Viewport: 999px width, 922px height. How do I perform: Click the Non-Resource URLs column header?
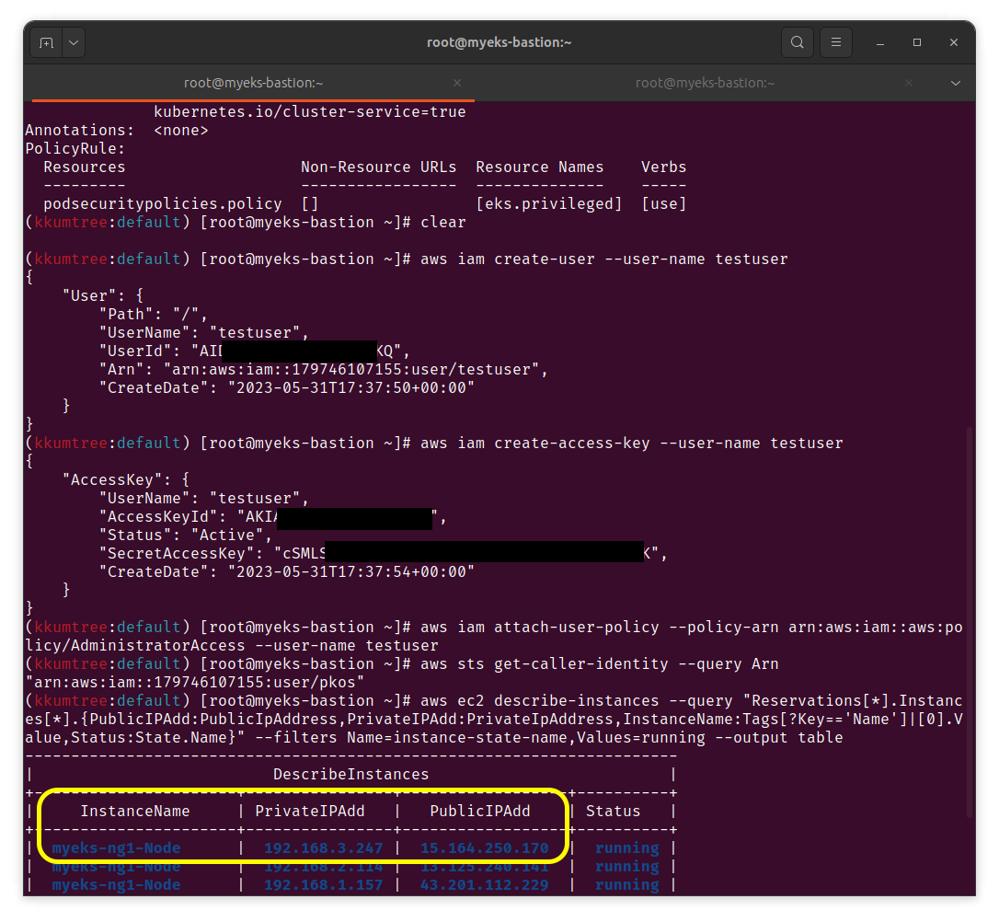tap(378, 167)
